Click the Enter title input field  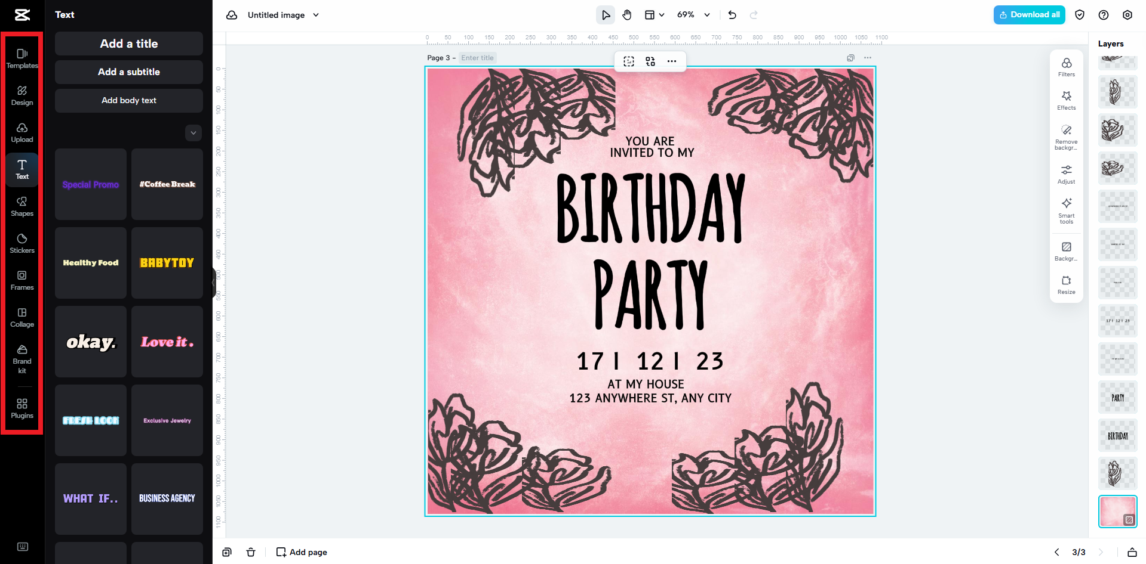(x=477, y=57)
